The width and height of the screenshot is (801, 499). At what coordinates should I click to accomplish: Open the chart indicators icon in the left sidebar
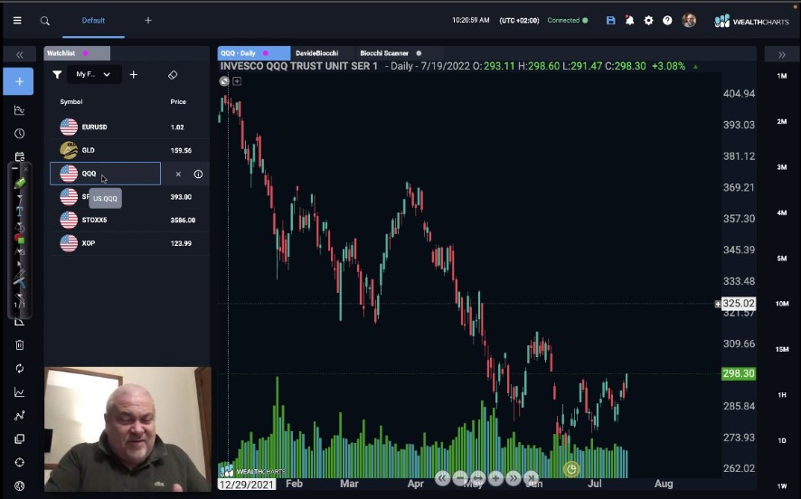click(x=19, y=109)
